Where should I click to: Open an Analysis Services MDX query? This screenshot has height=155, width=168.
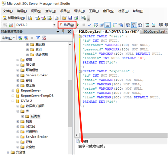tap(37, 18)
